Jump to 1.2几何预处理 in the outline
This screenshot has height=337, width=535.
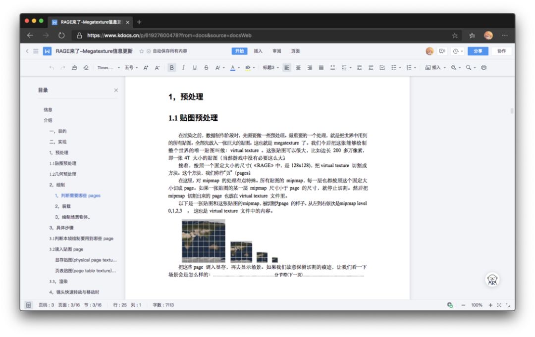[63, 174]
